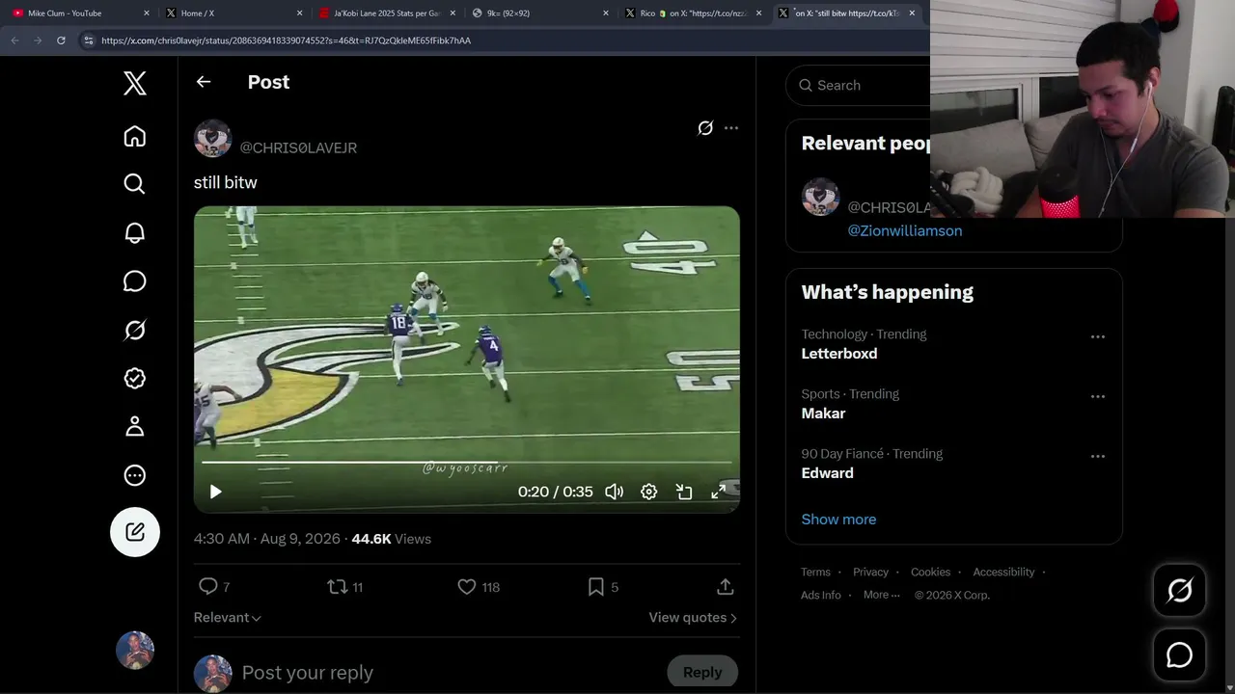Viewport: 1235px width, 694px height.
Task: Expand the footer More menu
Action: click(881, 595)
